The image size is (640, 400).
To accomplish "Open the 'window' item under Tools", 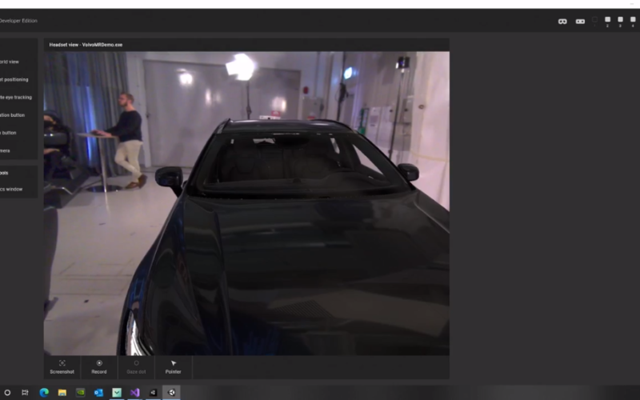I will point(11,189).
